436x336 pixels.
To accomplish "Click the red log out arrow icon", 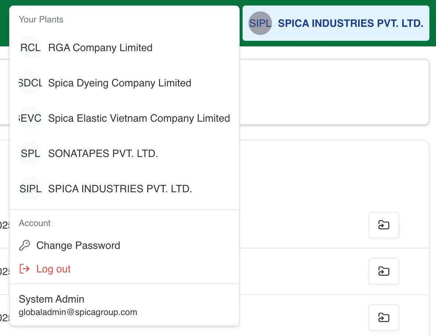I will [25, 269].
